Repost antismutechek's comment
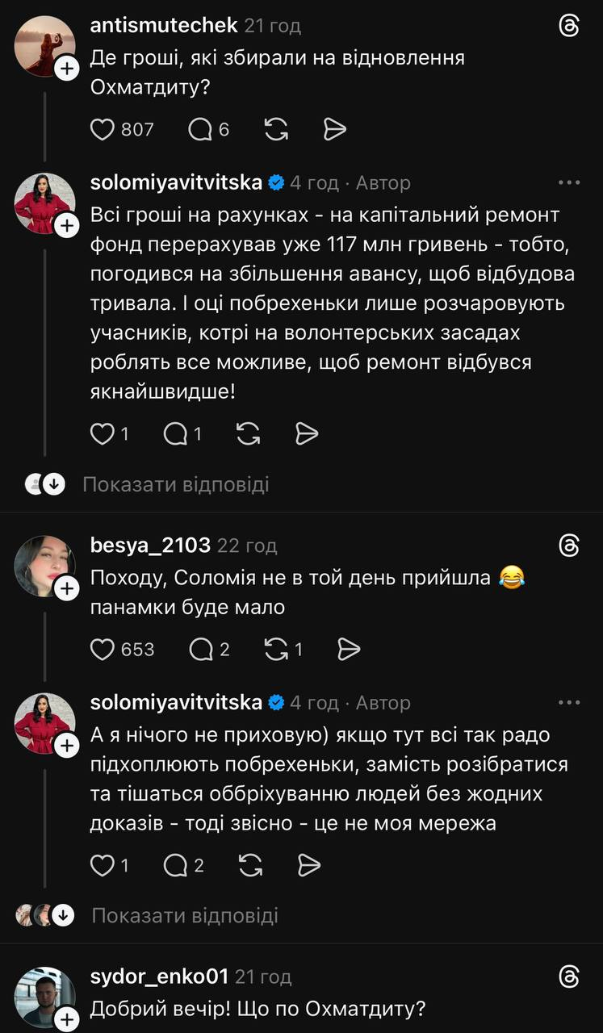The width and height of the screenshot is (603, 1033). 276,129
